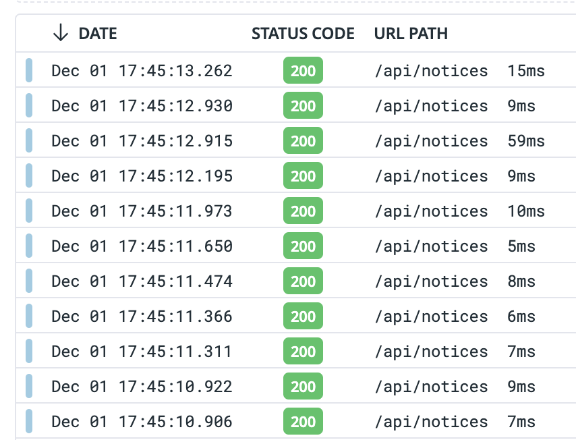576x440 pixels.
Task: Click 200 status badge in 17:45:13.262 row
Action: pyautogui.click(x=303, y=70)
